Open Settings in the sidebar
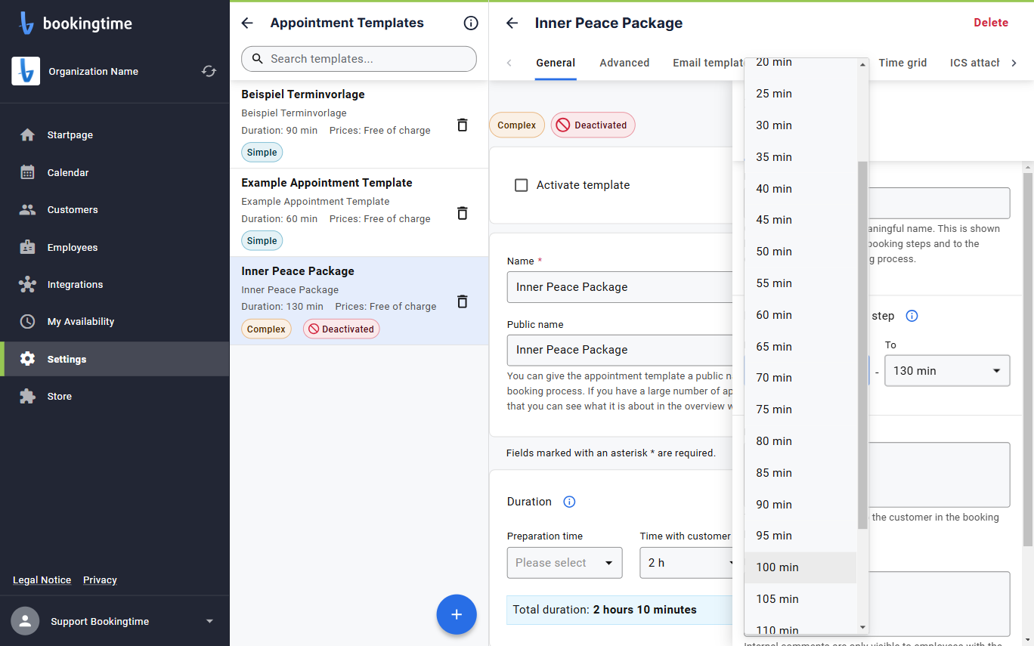Screen dimensions: 1034x646 [115, 359]
